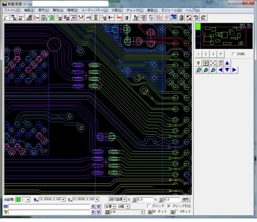The image size is (257, 222).
Task: Click the rightmost magnifier zoom icon
Action: 213,70
